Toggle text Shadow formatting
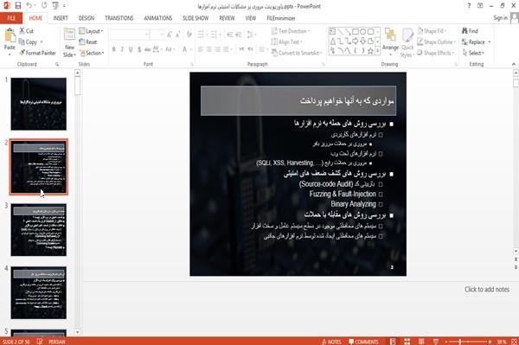The image size is (519, 345). (139, 49)
